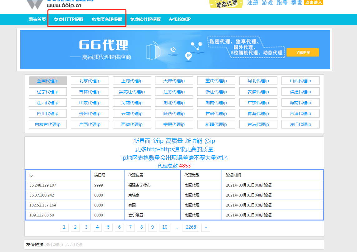Select 四川代理ip region
Viewport: 357px width, 252px height.
[47, 113]
